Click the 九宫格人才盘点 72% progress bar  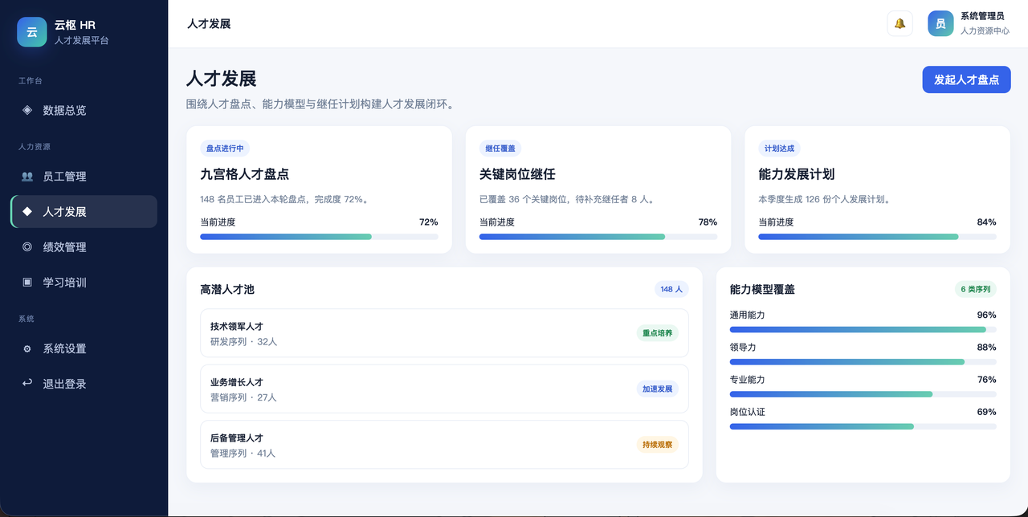(319, 237)
